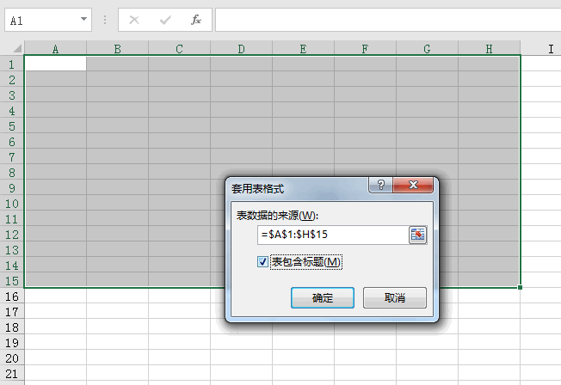Image resolution: width=561 pixels, height=385 pixels.
Task: Click the enter checkmark icon in formula bar
Action: point(164,20)
